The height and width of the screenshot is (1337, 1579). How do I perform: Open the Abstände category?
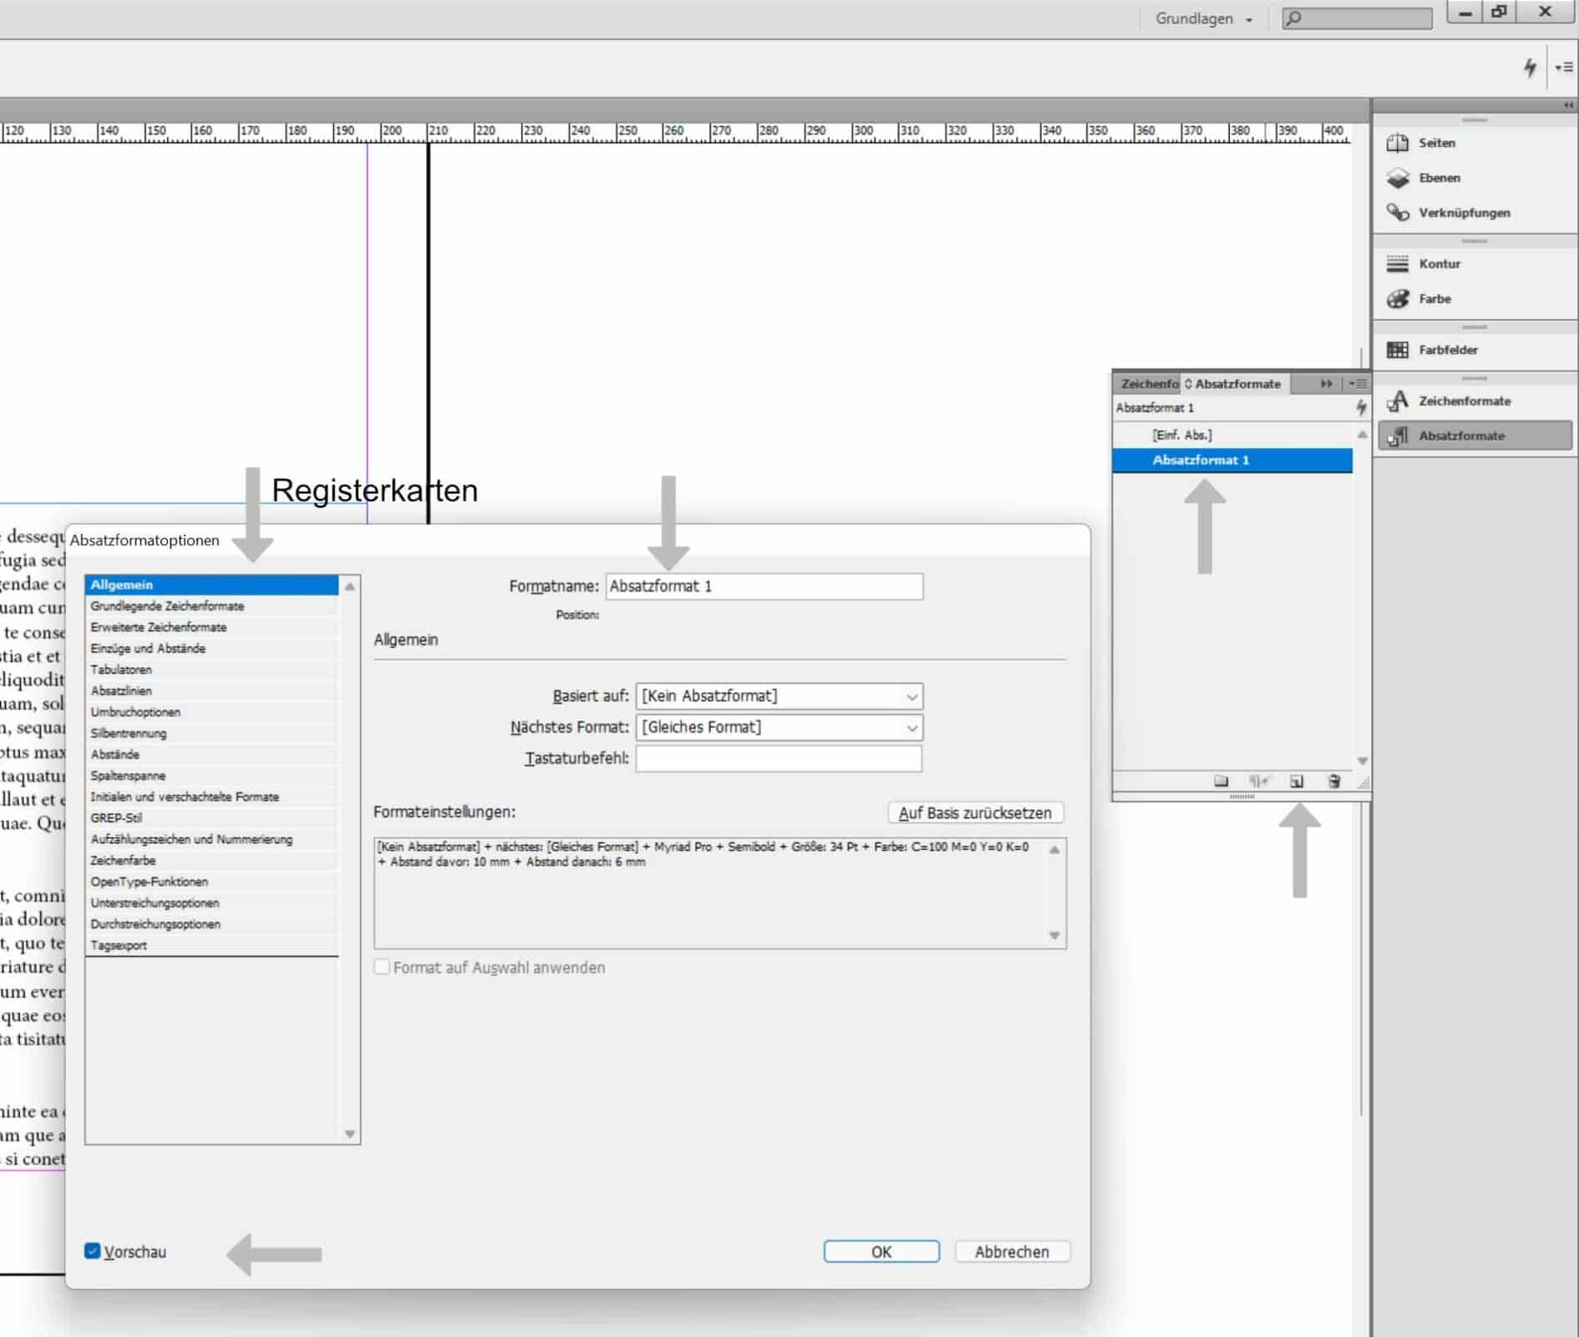tap(211, 755)
